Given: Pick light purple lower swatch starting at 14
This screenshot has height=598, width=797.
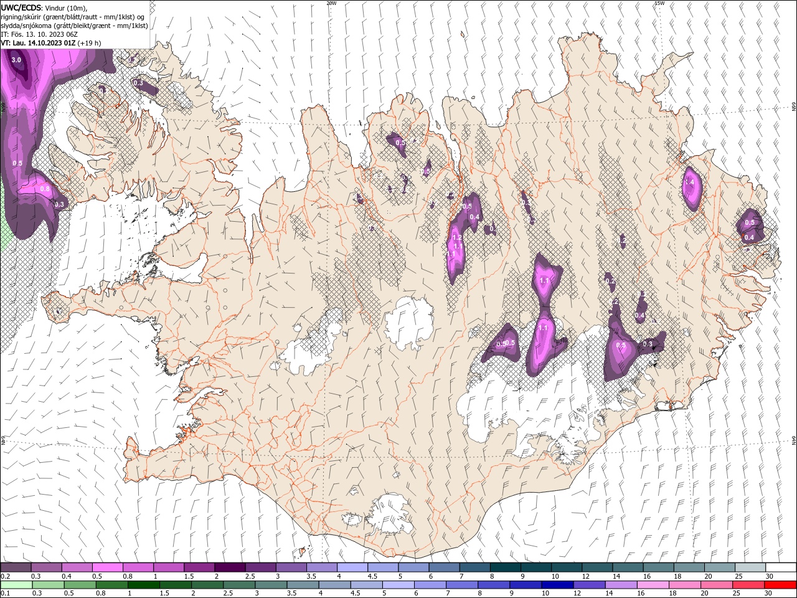Looking at the screenshot, I should point(620,585).
